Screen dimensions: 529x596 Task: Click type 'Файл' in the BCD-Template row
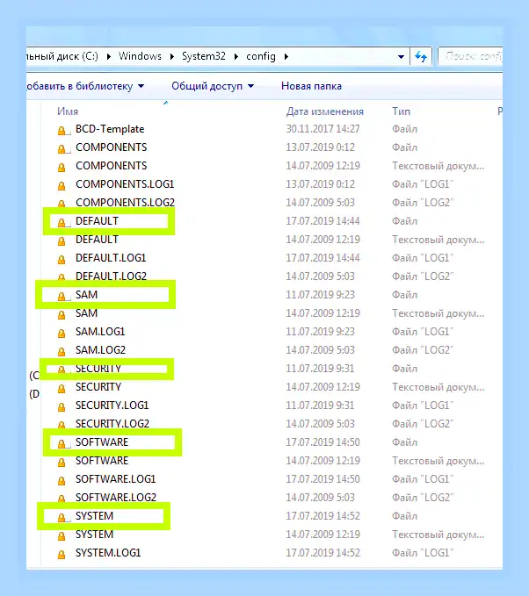(x=404, y=129)
